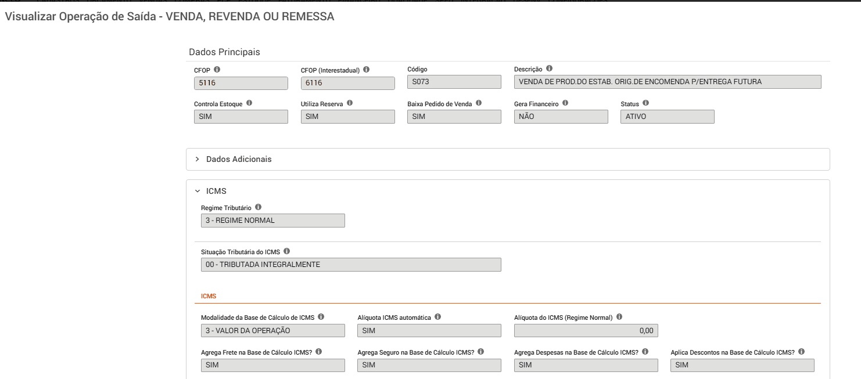
Task: Click the info icon beside Descrição
Action: tap(550, 69)
